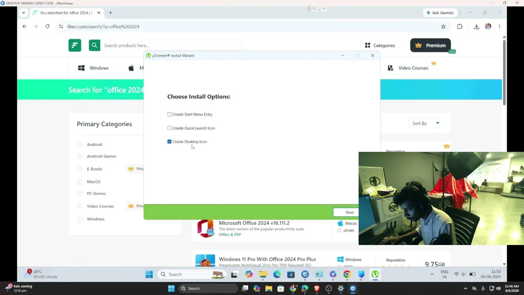Expand the remote taskbar hidden icons tray

pyautogui.click(x=432, y=275)
